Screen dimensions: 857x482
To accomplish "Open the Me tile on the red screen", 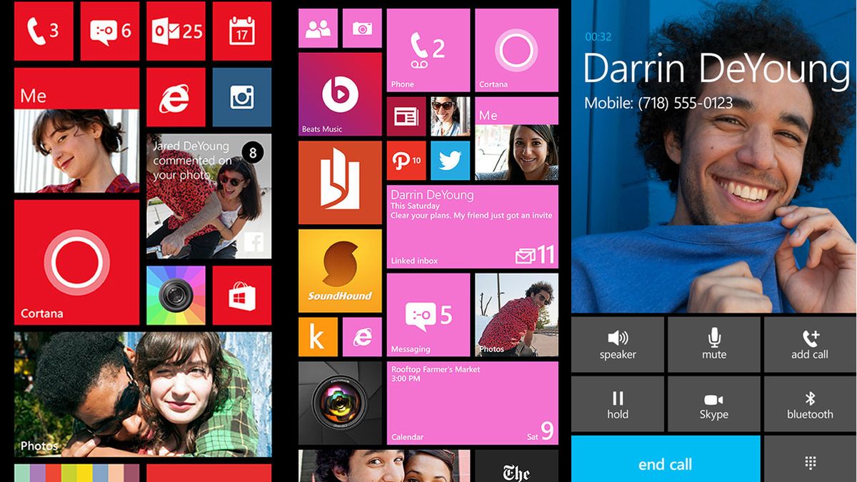I will [76, 131].
